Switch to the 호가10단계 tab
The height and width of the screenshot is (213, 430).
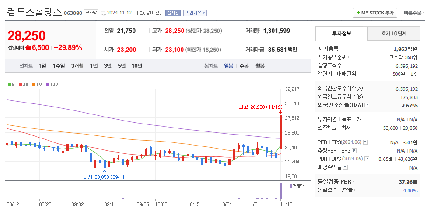click(x=394, y=34)
